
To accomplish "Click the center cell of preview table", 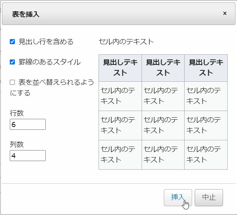I will [x=163, y=125].
